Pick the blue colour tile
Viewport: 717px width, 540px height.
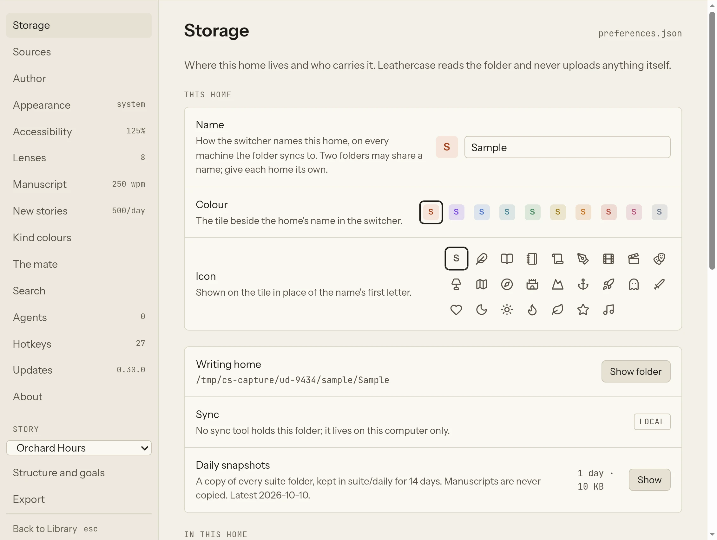coord(481,212)
